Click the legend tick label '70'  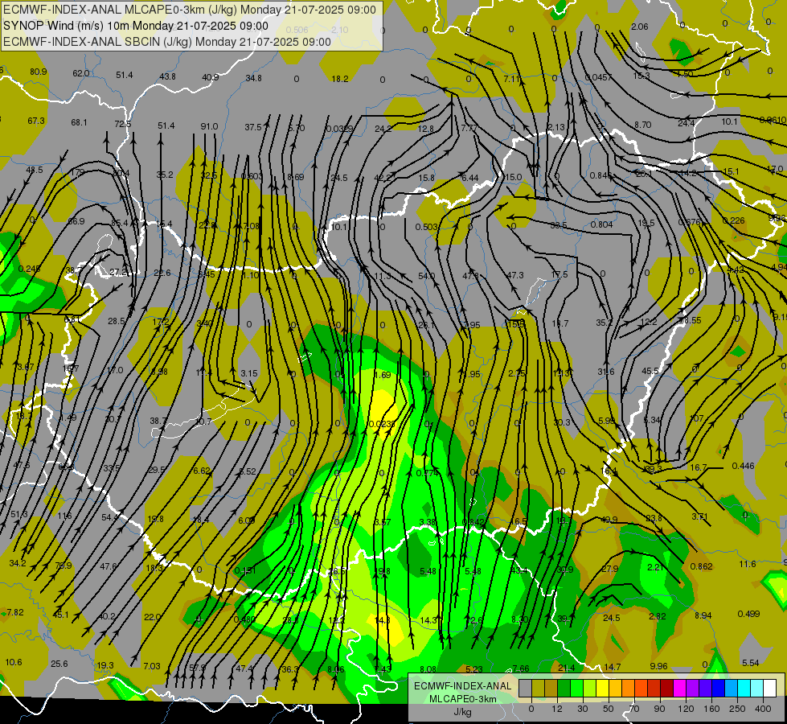coord(634,710)
